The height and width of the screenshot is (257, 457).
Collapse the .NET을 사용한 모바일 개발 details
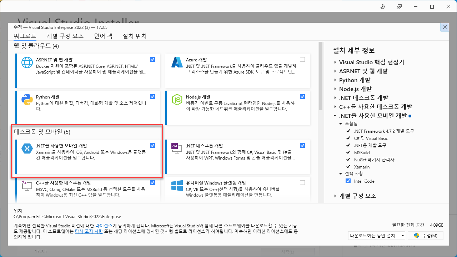click(335, 116)
